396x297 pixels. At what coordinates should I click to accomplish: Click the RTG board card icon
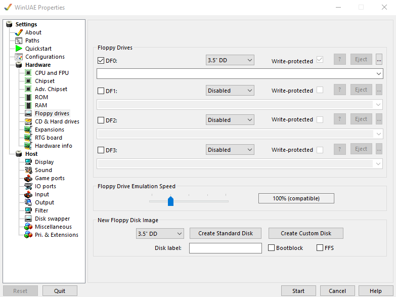point(28,138)
